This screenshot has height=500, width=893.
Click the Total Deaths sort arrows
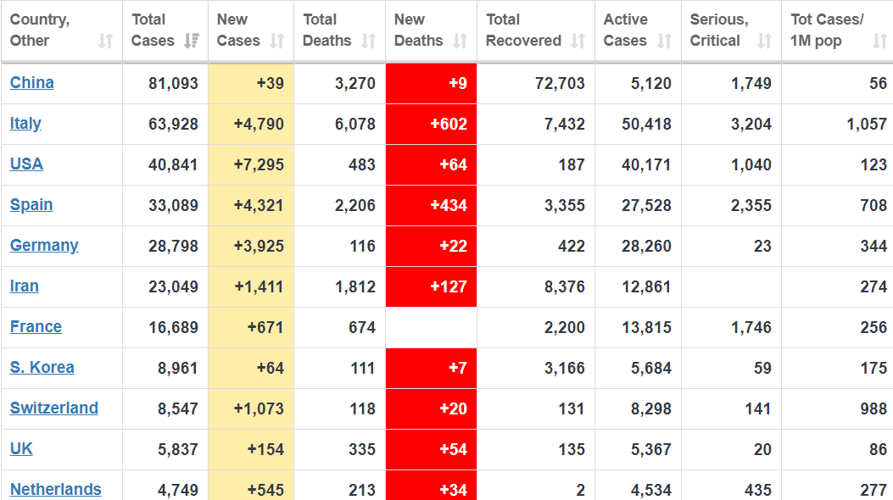pyautogui.click(x=368, y=41)
